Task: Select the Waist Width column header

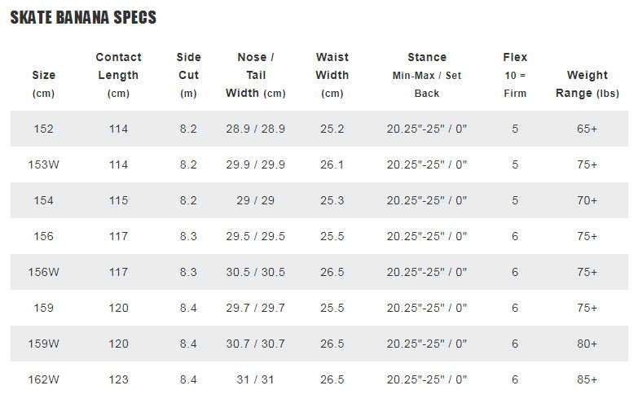Action: (x=332, y=75)
